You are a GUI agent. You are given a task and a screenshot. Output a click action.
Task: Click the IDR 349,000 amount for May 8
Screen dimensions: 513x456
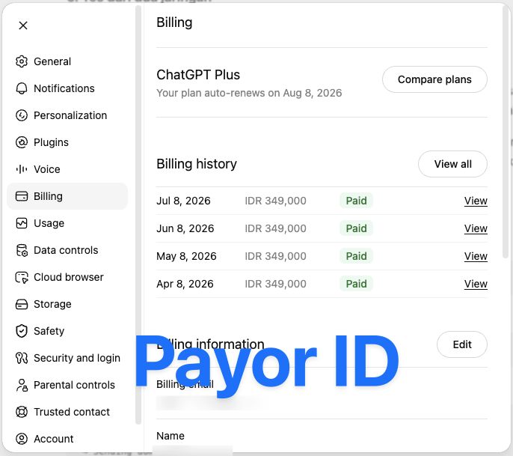275,256
